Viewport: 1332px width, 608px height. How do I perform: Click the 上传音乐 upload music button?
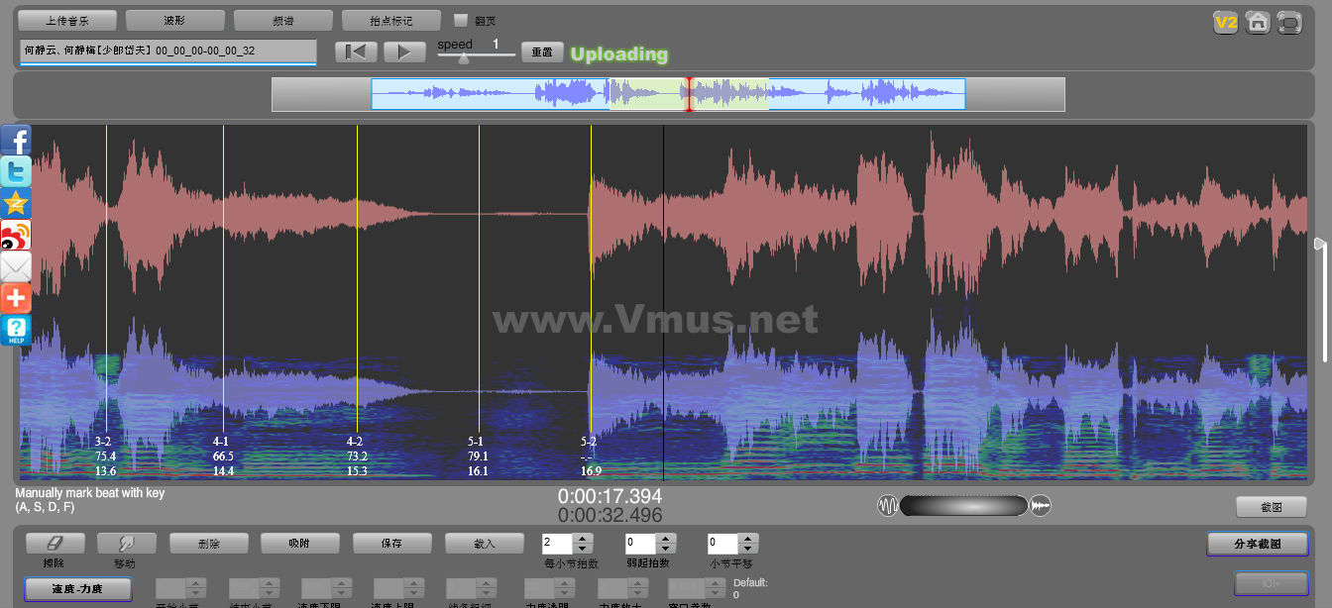pos(67,20)
